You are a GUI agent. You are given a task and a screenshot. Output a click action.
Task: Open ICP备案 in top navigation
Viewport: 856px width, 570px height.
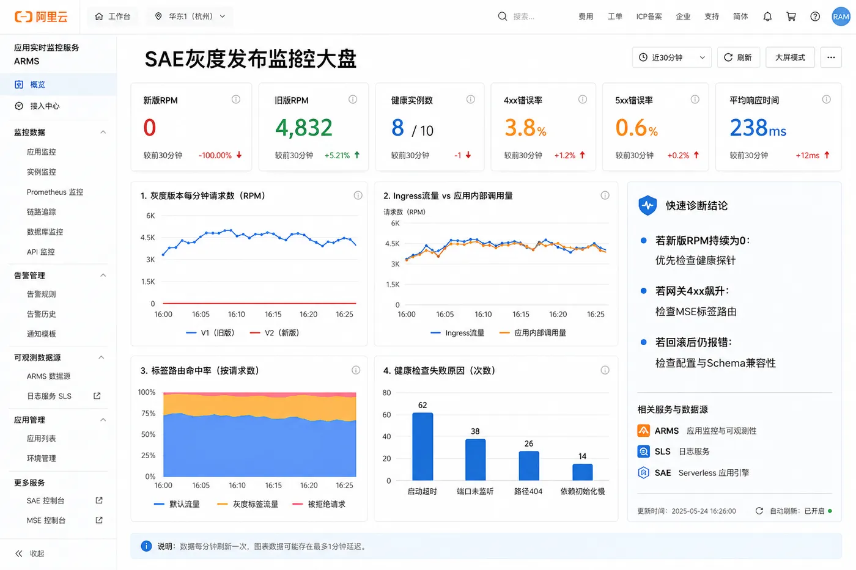649,16
